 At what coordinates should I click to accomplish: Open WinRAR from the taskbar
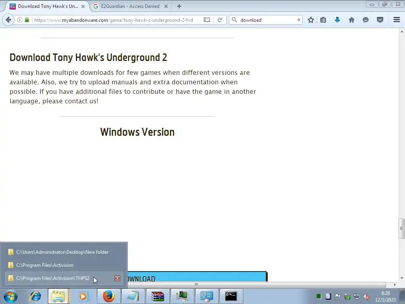tap(157, 296)
